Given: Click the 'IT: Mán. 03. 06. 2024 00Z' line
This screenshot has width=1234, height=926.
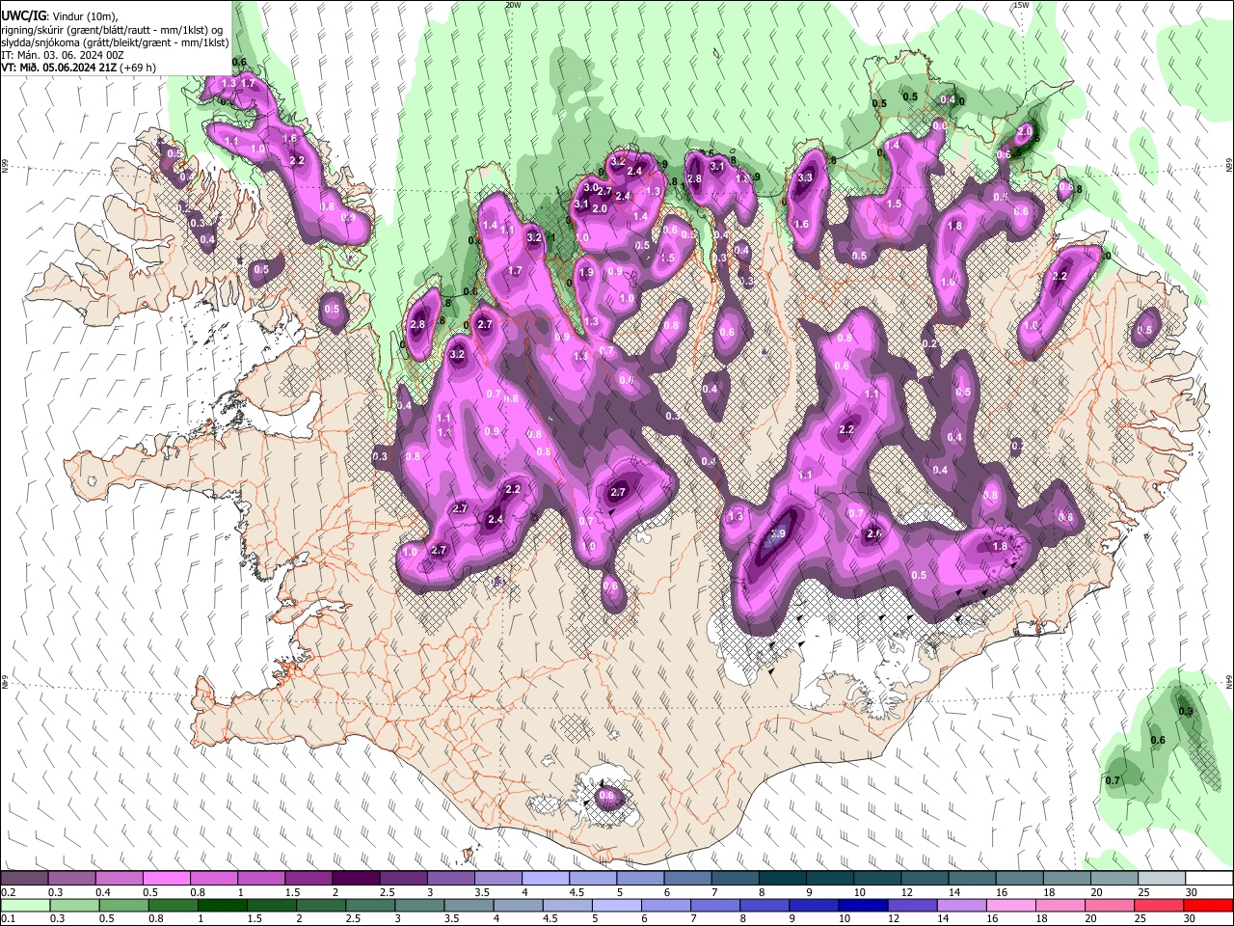Looking at the screenshot, I should pos(62,56).
